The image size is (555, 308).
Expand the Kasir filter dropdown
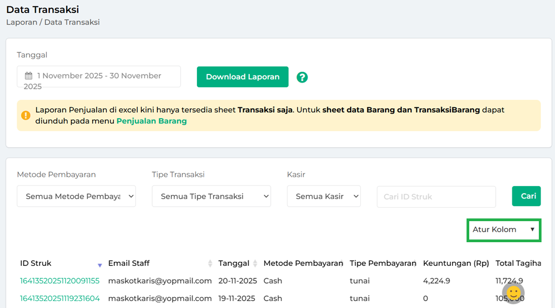tap(324, 196)
